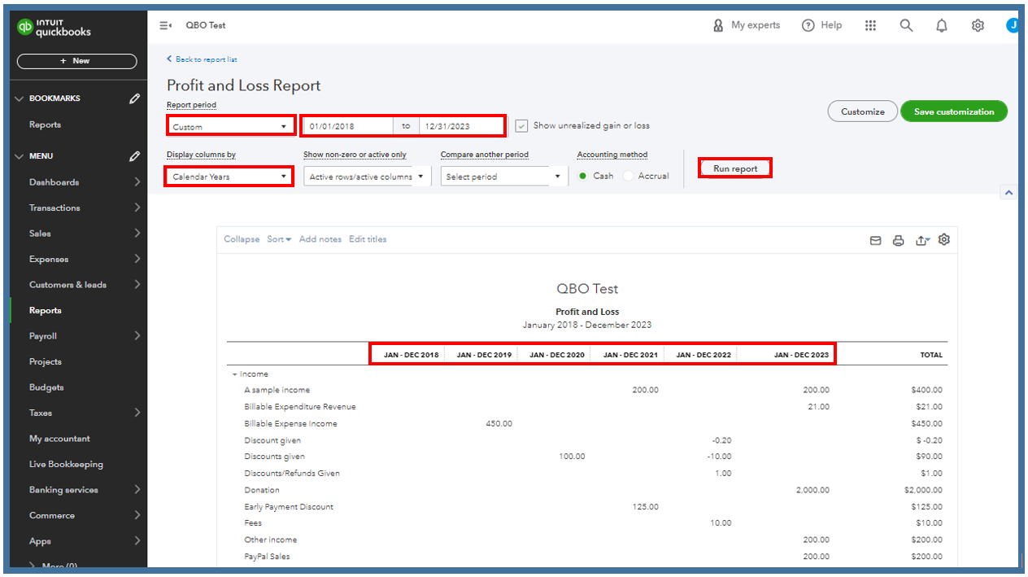Select the Cash accounting method
This screenshot has width=1028, height=577.
click(x=583, y=176)
